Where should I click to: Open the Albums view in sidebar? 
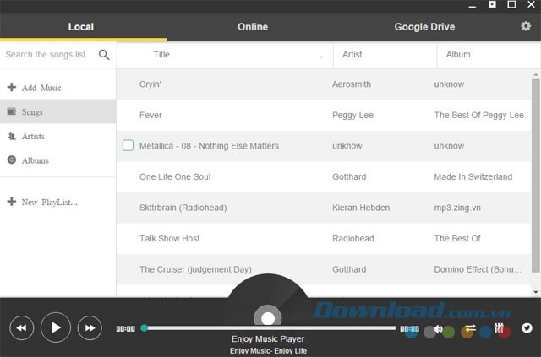coord(58,160)
